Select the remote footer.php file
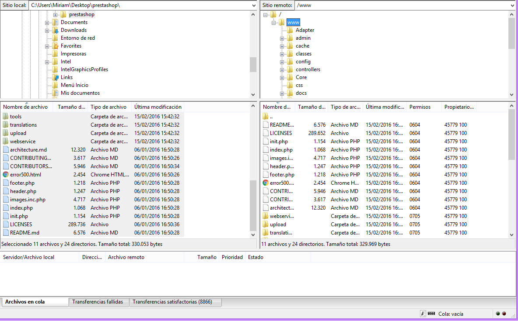 tap(282, 175)
